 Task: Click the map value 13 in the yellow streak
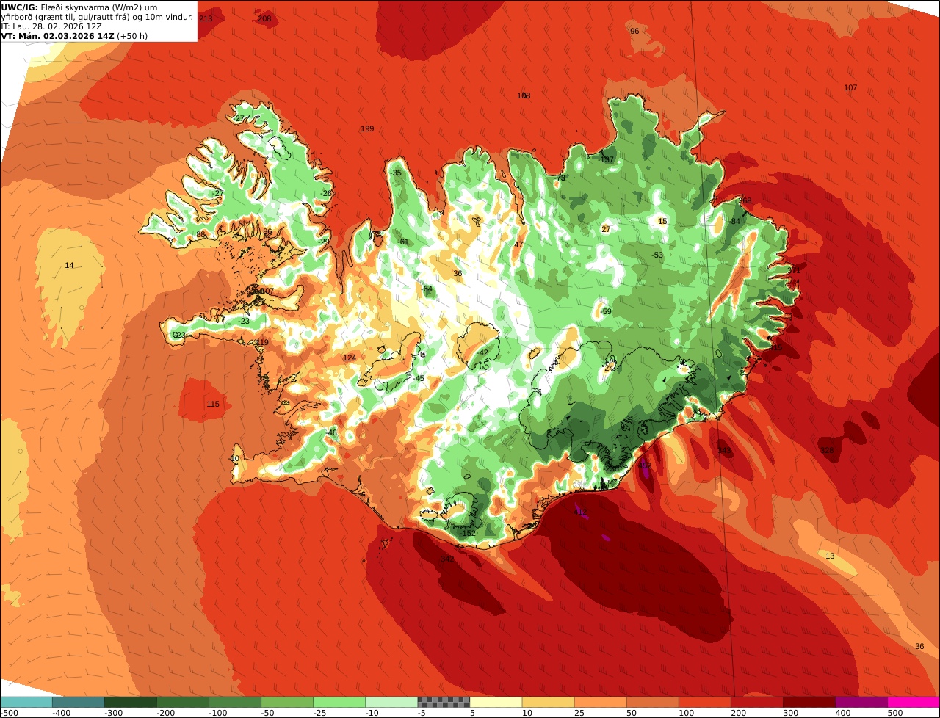[x=830, y=556]
